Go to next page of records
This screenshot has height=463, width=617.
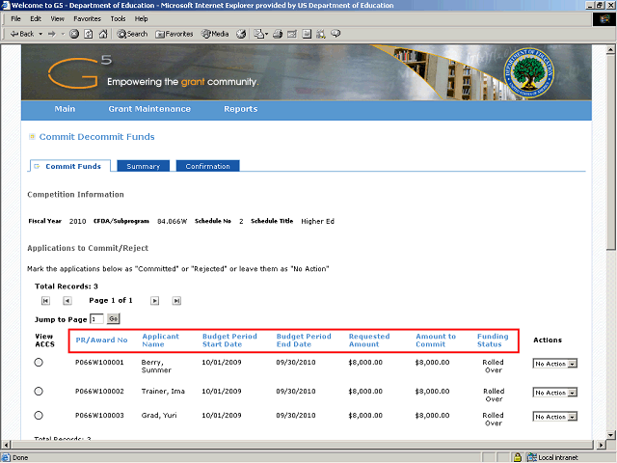tap(154, 301)
